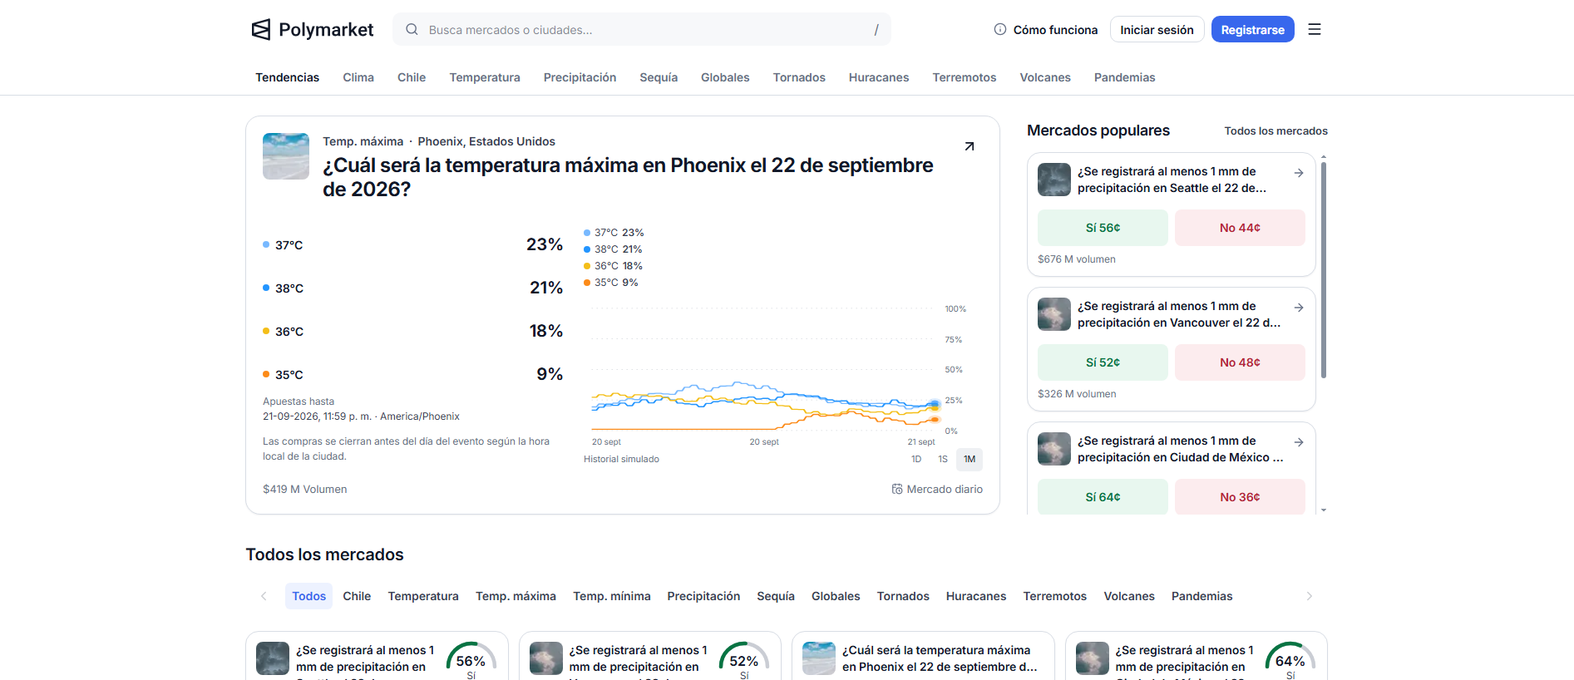The height and width of the screenshot is (680, 1574).
Task: Buy Sí 56¢ on Seattle market
Action: pyautogui.click(x=1103, y=228)
